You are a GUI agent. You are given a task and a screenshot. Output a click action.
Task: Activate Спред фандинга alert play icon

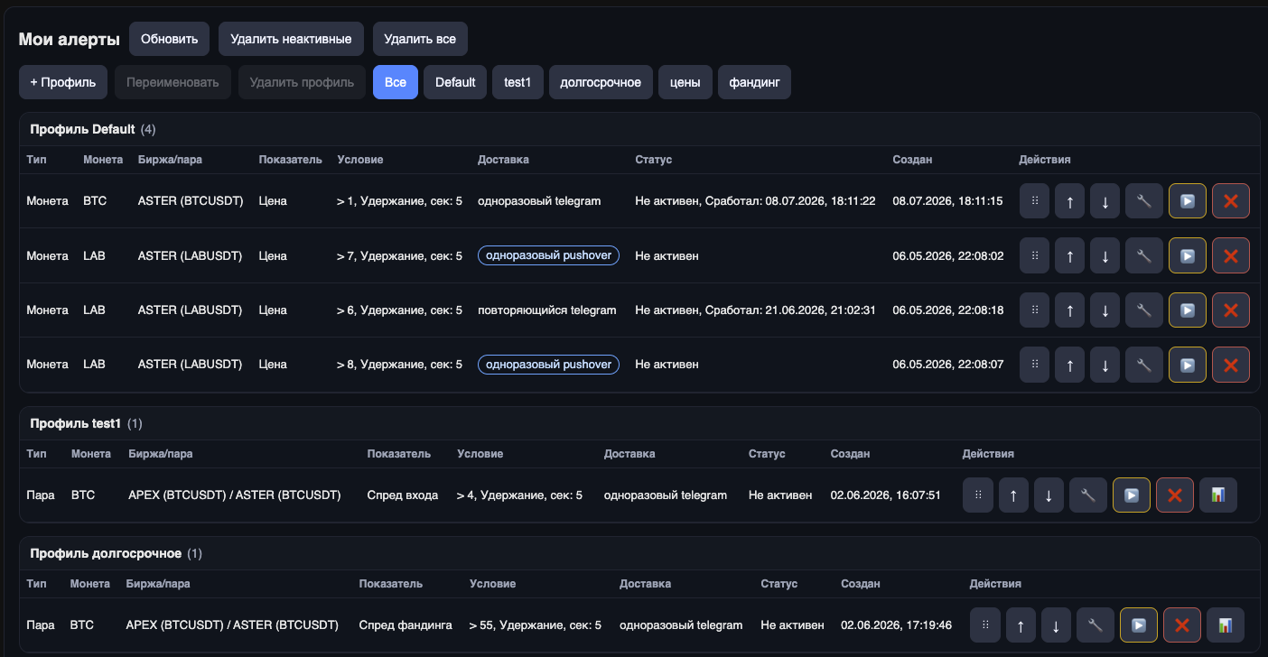tap(1139, 625)
